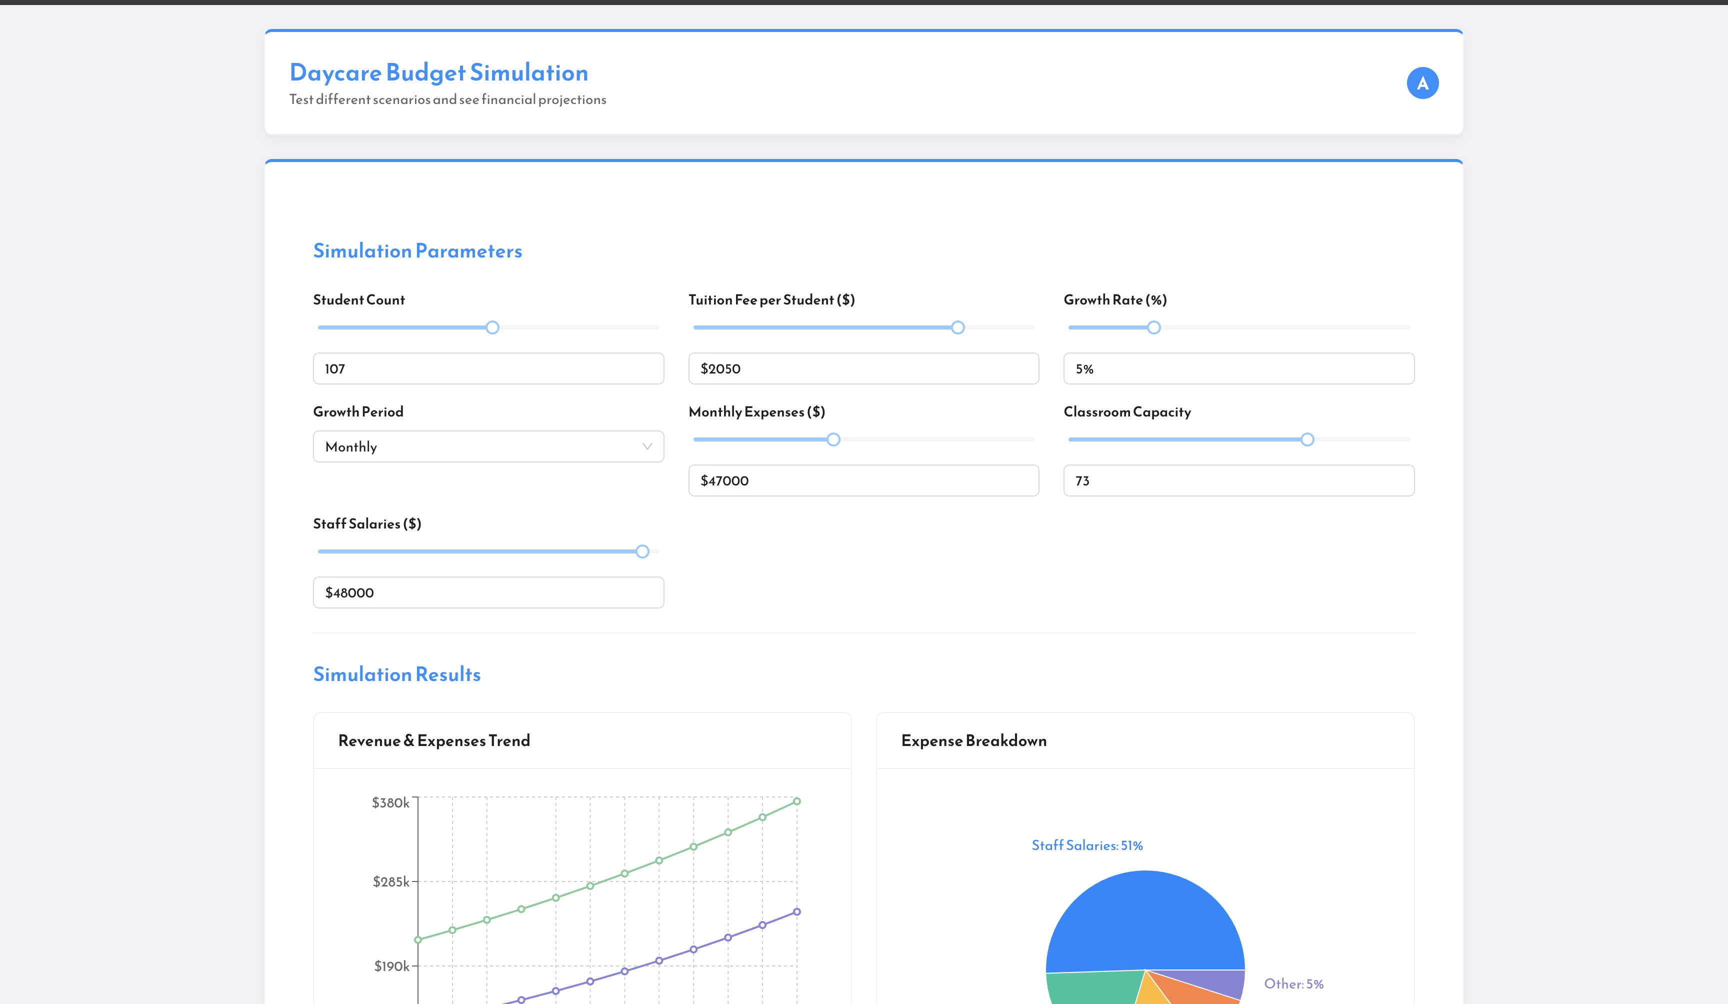Click the Other: 5% pie label
Screen dimensions: 1728x1004
(1293, 984)
